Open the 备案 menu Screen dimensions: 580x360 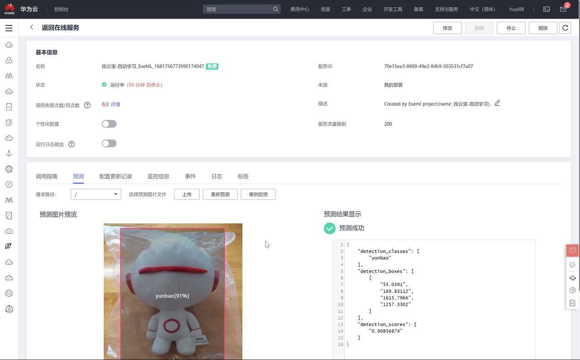[x=419, y=9]
